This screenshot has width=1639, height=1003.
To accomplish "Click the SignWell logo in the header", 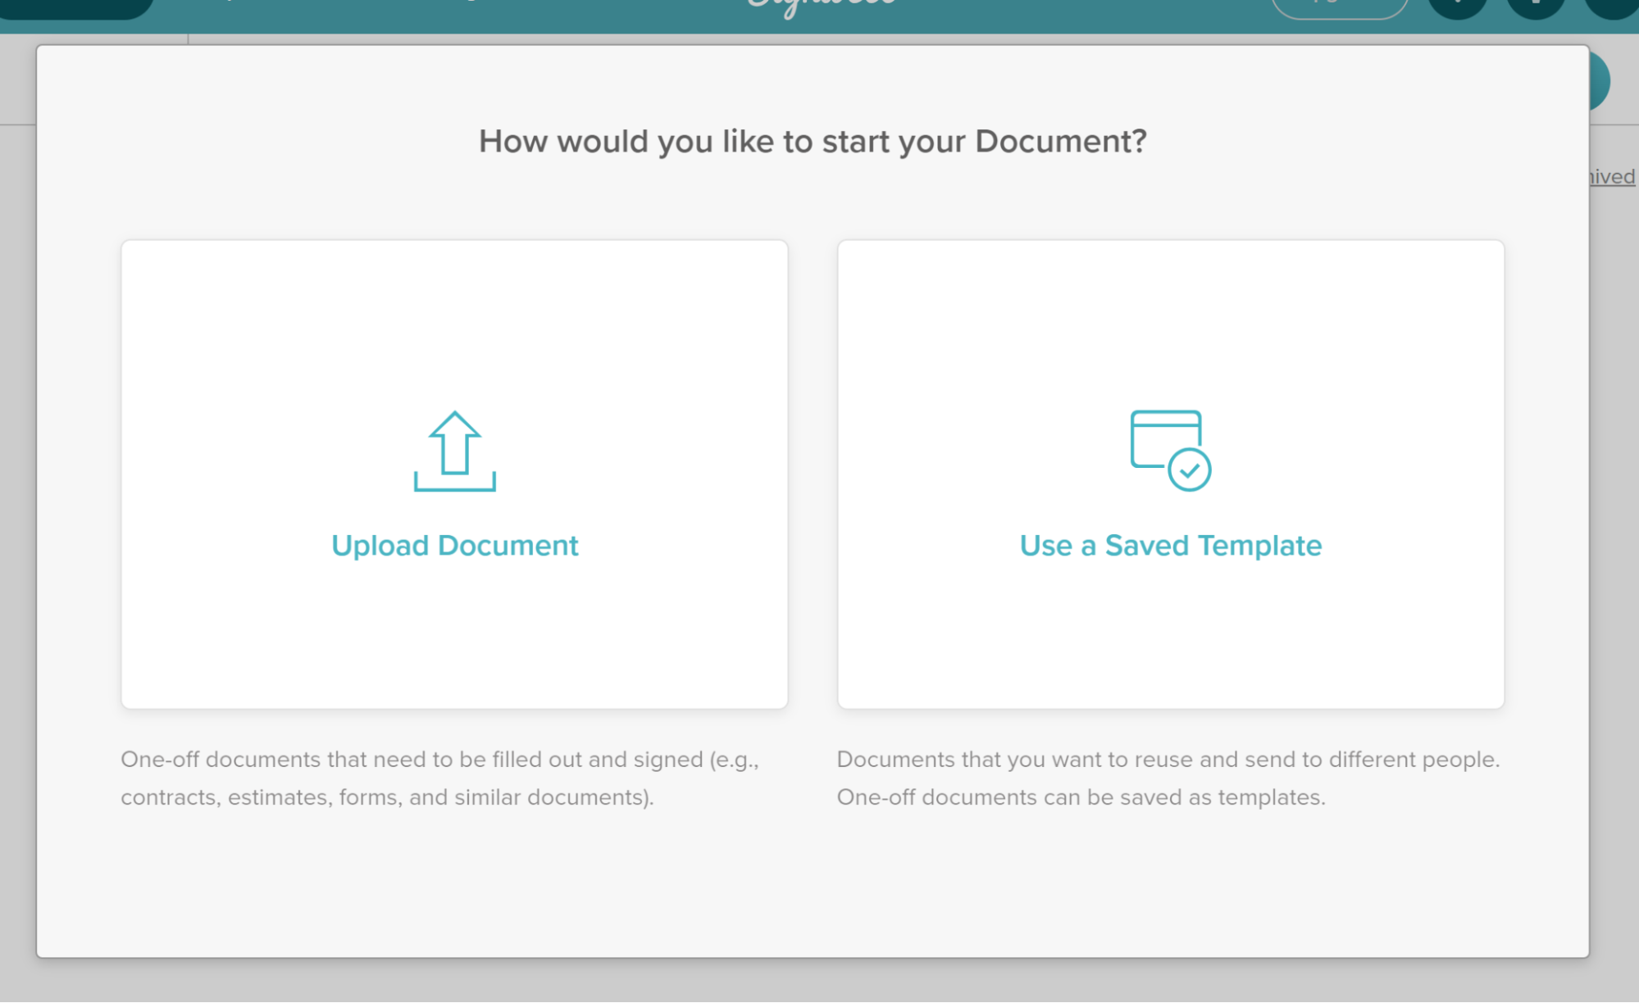I will click(x=820, y=4).
